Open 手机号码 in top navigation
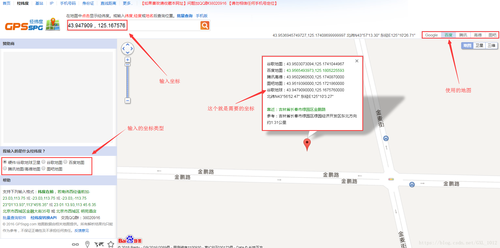This screenshot has height=248, width=500. (68, 3)
